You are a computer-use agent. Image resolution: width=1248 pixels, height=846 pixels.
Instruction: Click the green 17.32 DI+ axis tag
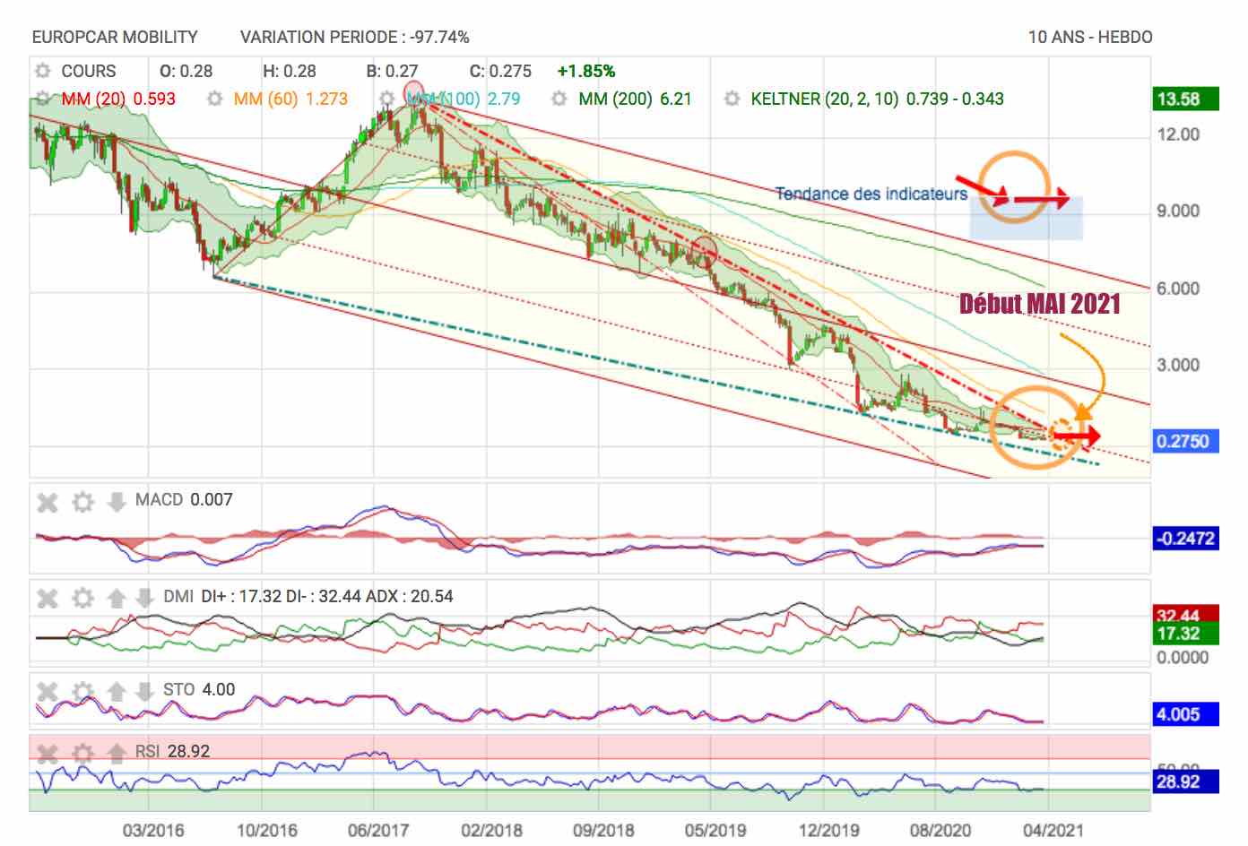[x=1185, y=634]
